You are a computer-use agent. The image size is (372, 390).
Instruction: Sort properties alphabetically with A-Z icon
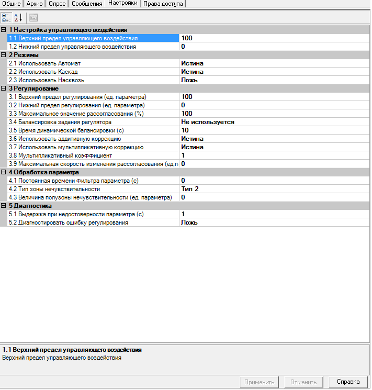coord(18,18)
